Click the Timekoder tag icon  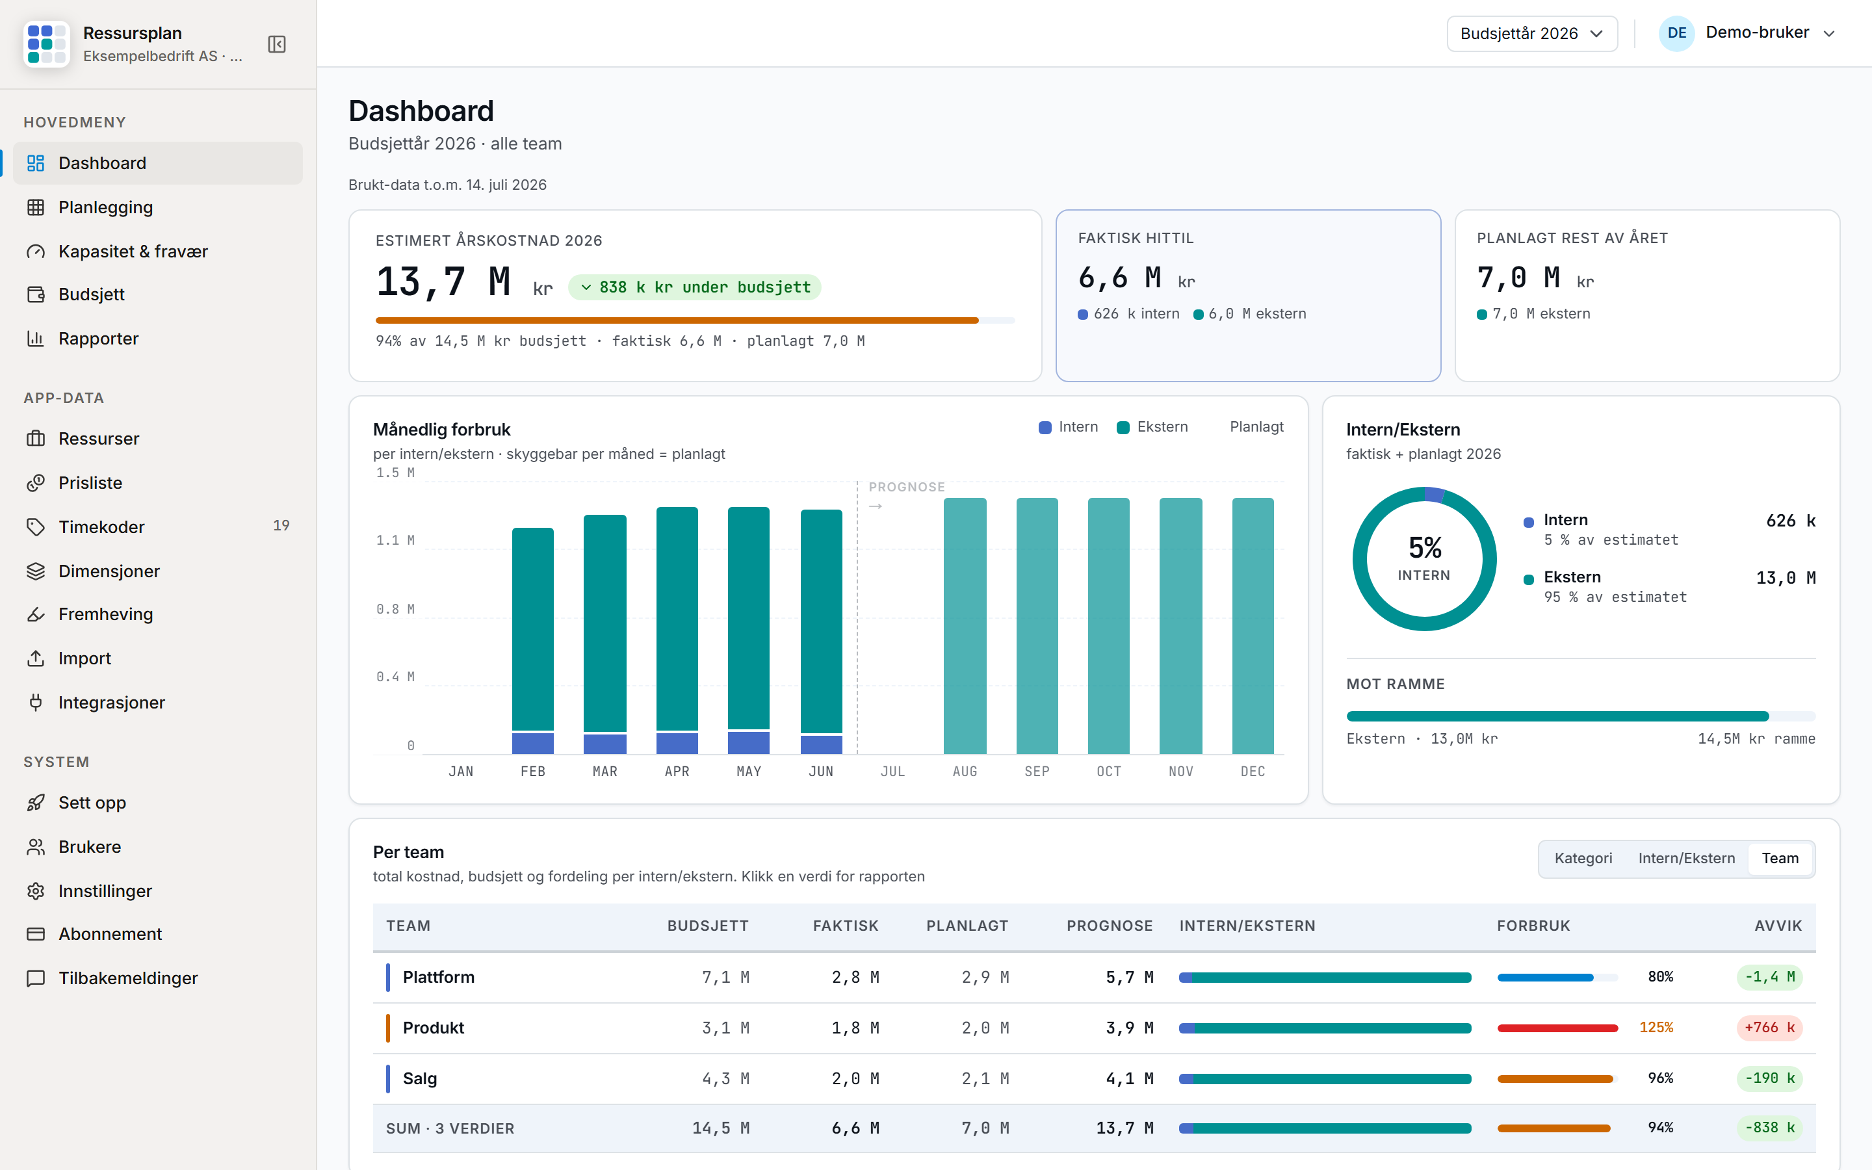pyautogui.click(x=36, y=527)
